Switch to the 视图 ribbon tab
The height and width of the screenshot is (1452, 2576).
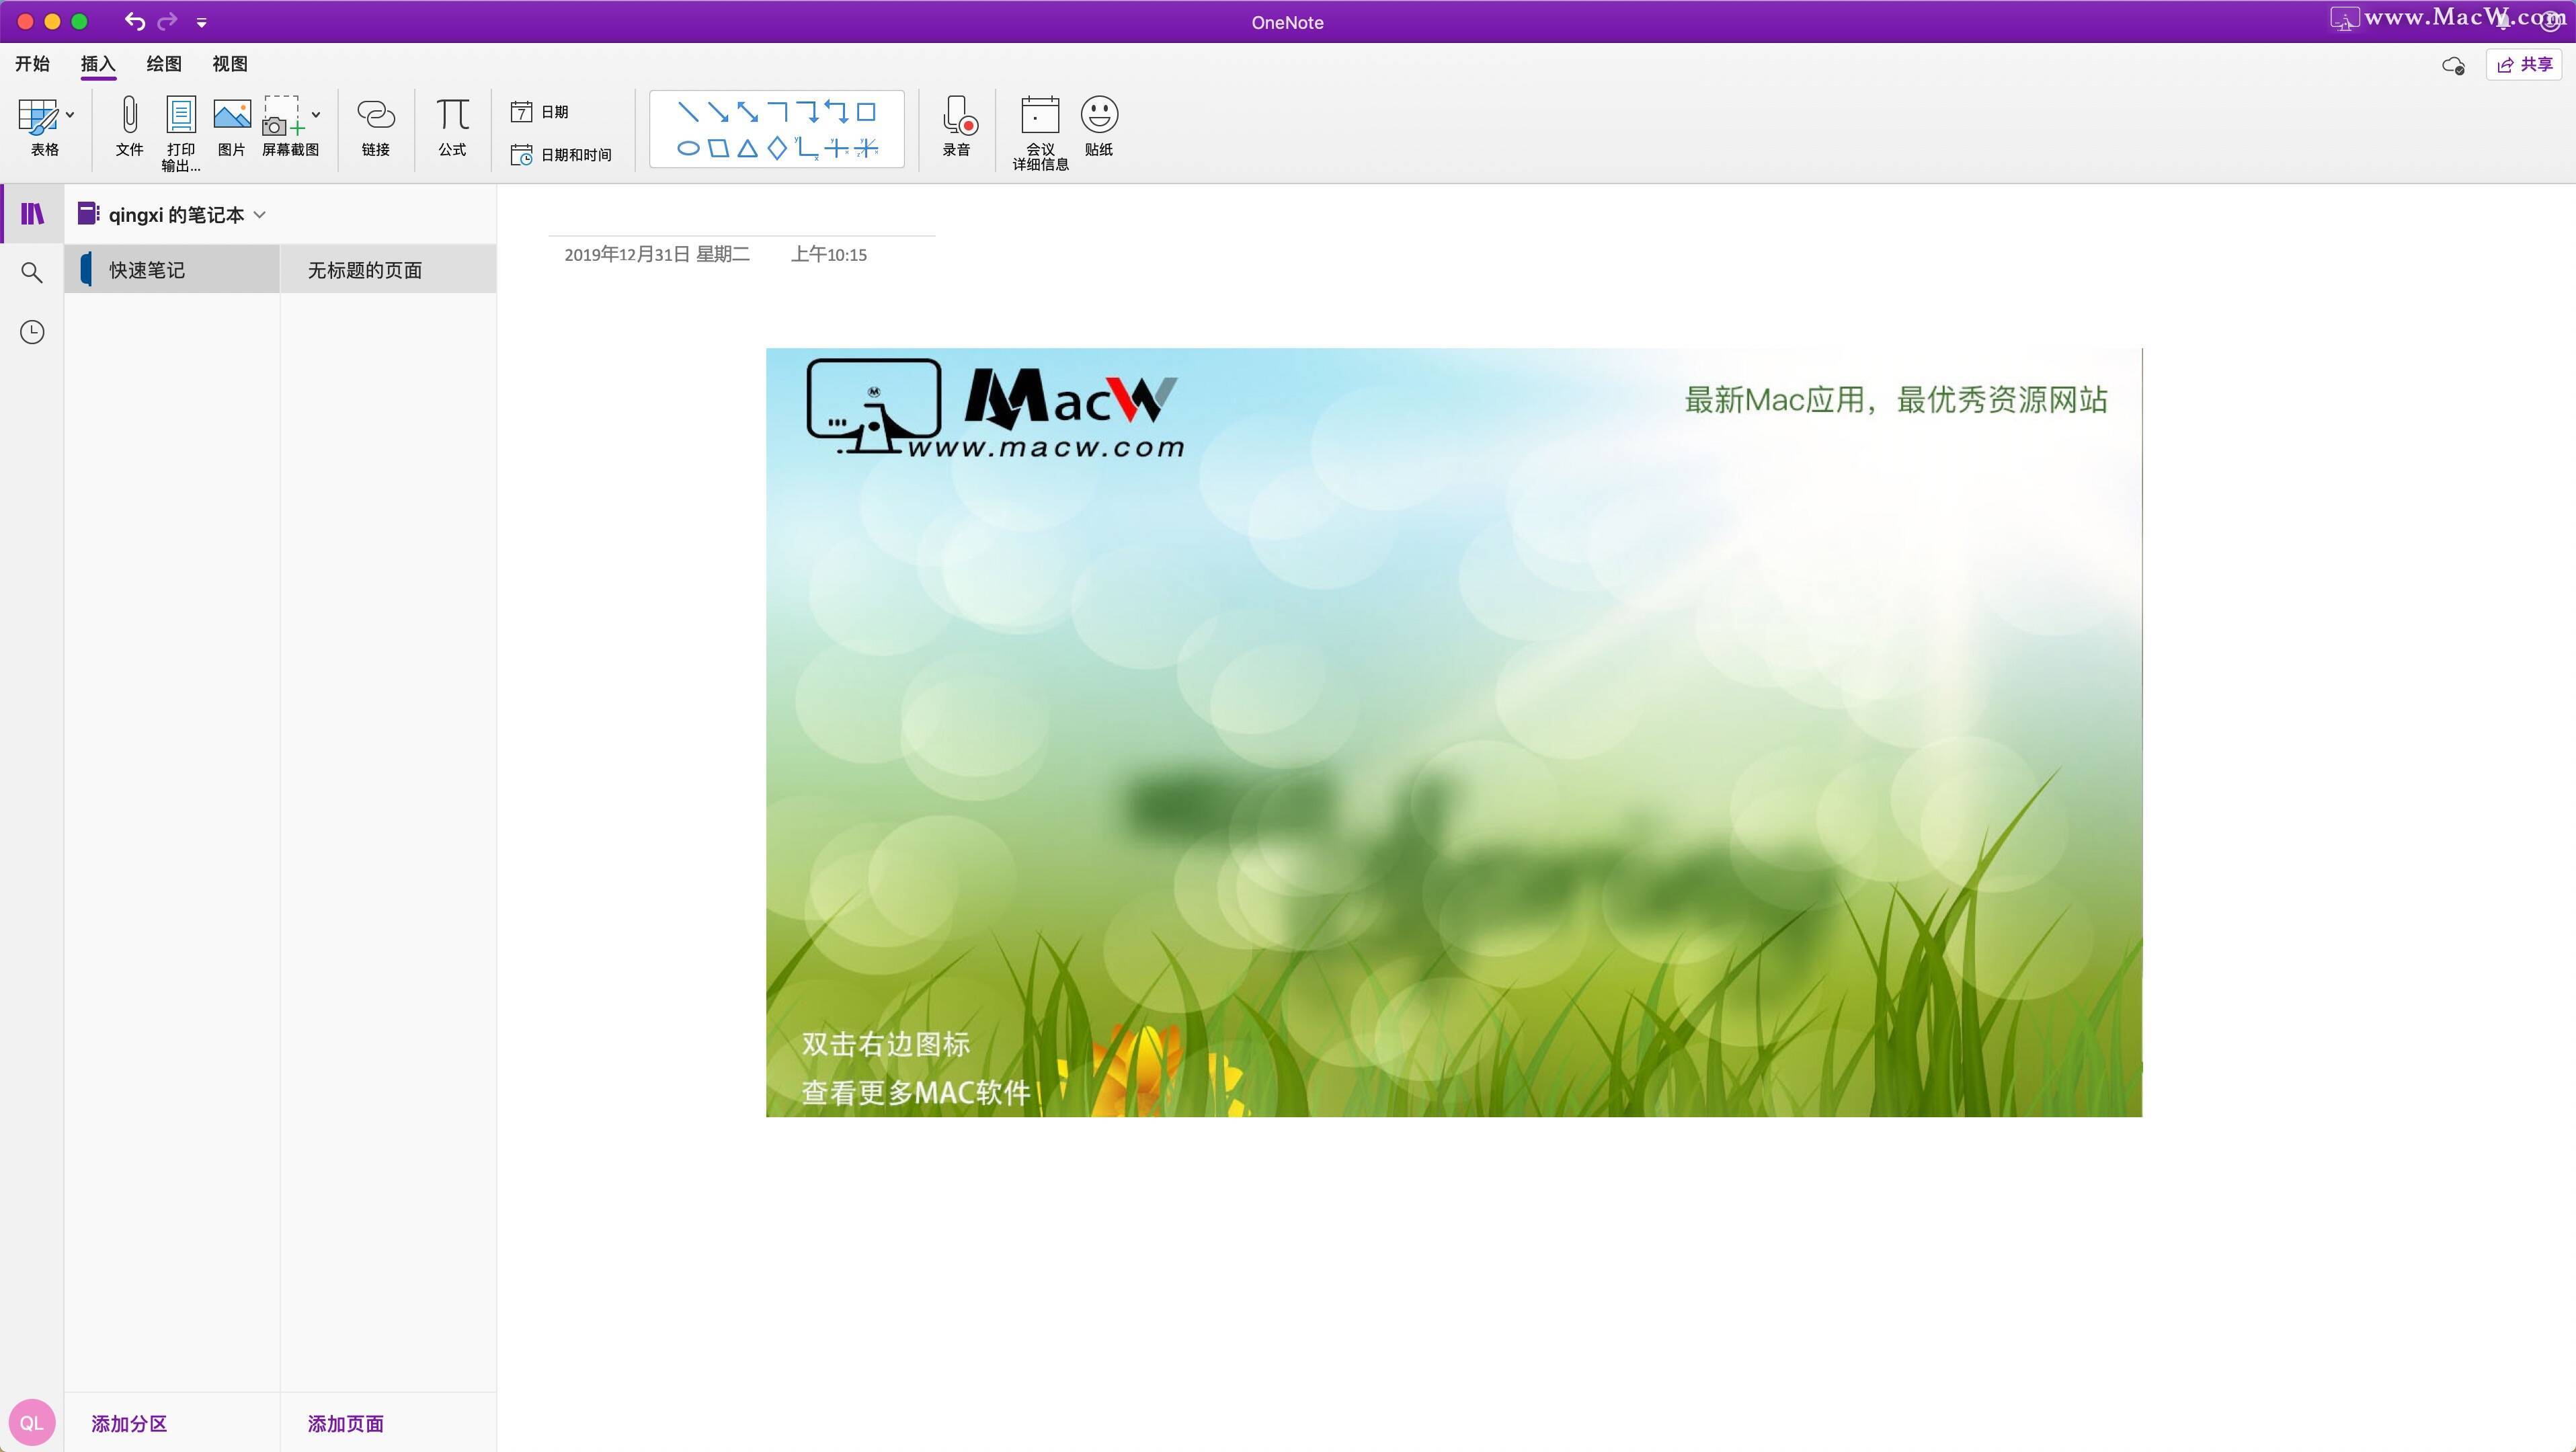pos(230,64)
